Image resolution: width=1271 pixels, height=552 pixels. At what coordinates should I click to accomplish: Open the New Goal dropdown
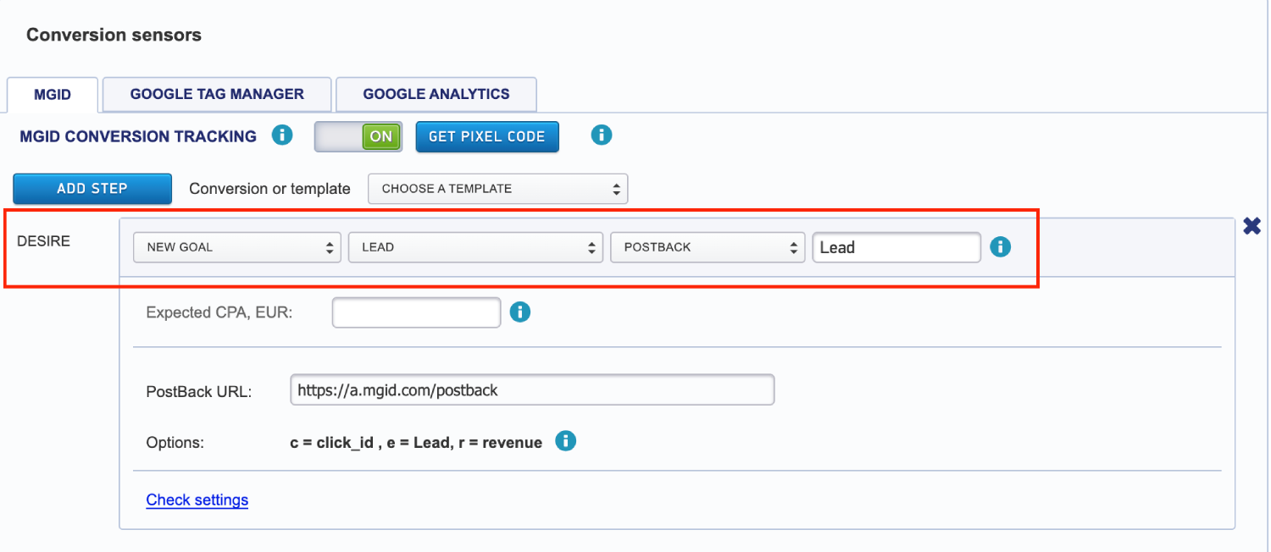[x=237, y=247]
